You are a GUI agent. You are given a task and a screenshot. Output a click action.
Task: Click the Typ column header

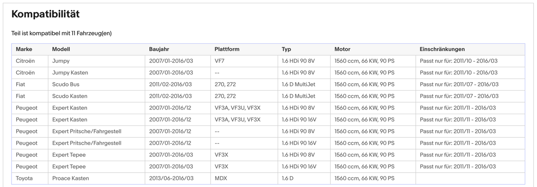286,49
